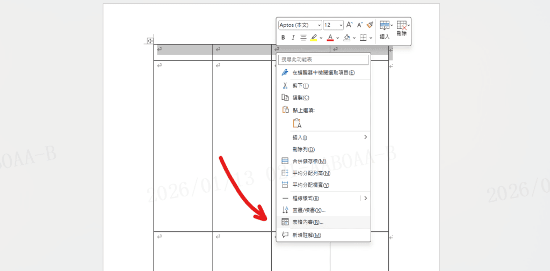Image resolution: width=550 pixels, height=271 pixels.
Task: Apply the red font color
Action: coord(330,38)
